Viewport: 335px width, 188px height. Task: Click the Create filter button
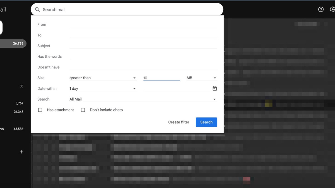[179, 122]
